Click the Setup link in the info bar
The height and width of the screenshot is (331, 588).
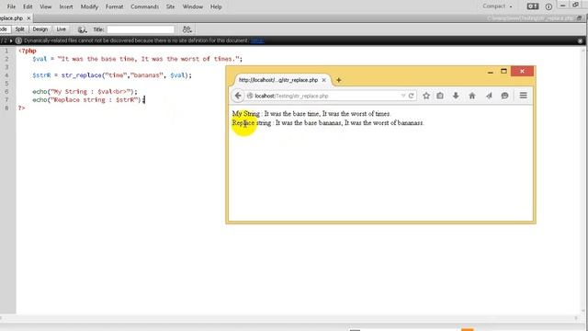click(257, 40)
